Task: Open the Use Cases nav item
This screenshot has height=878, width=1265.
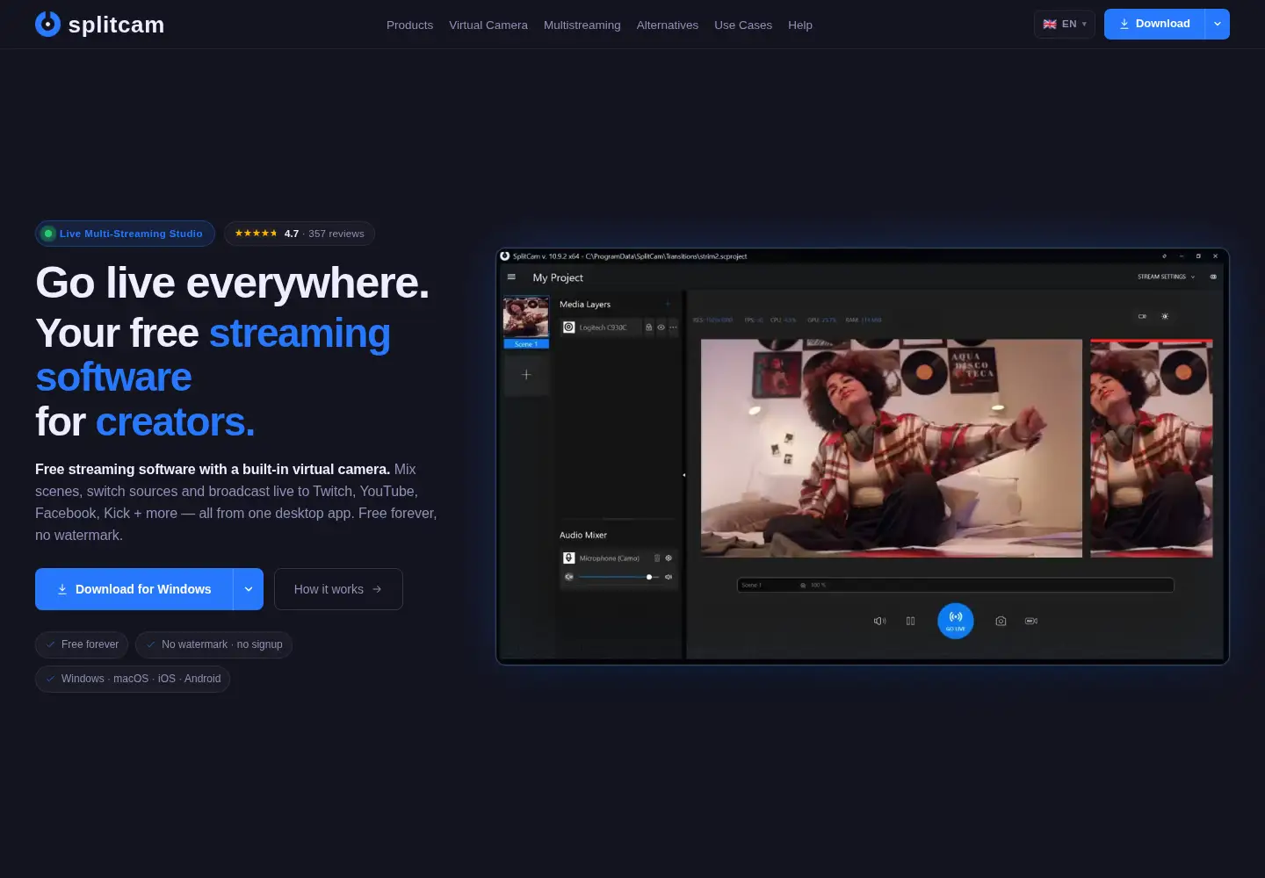Action: pos(743,25)
